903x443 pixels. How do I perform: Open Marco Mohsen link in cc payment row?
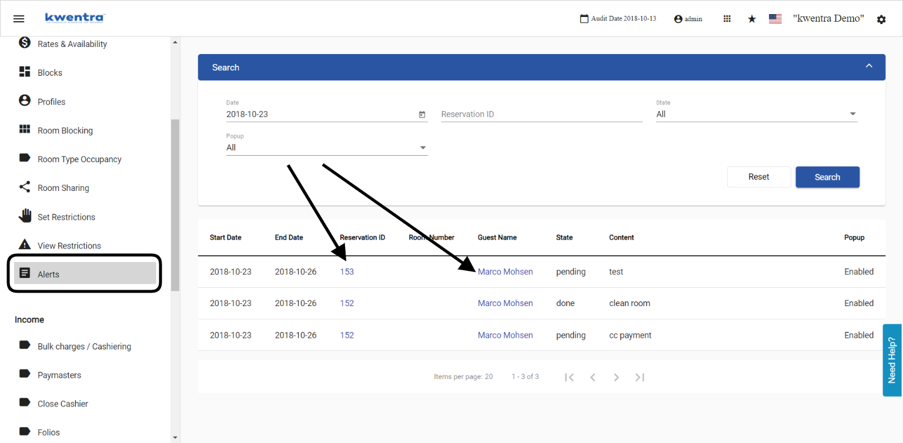505,335
